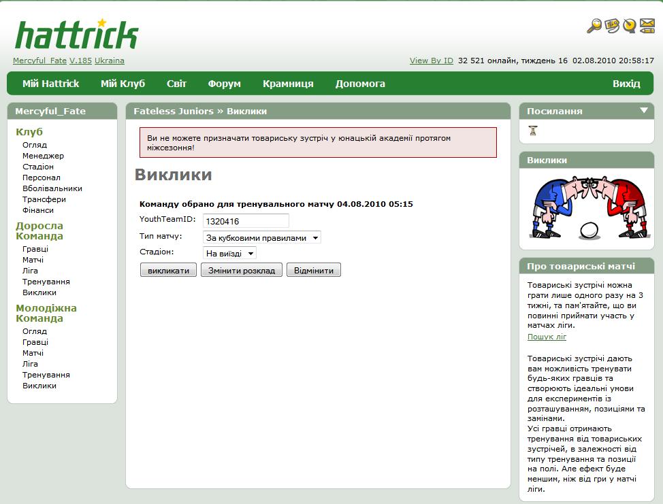Click Вихід to log out

click(x=626, y=84)
